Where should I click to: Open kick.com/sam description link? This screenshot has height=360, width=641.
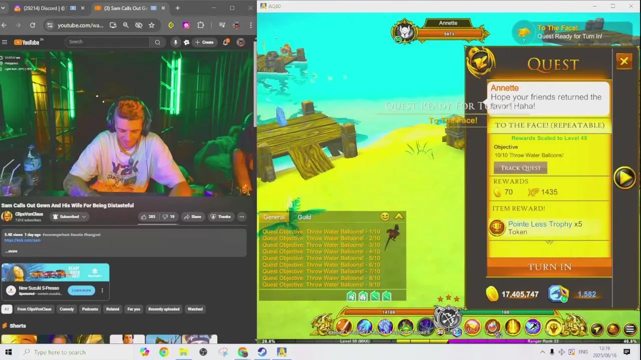[23, 240]
